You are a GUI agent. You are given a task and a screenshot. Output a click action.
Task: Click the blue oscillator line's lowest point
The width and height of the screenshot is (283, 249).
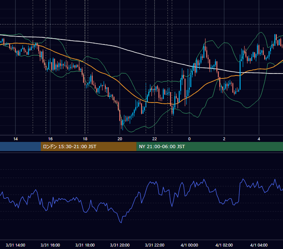121,222
